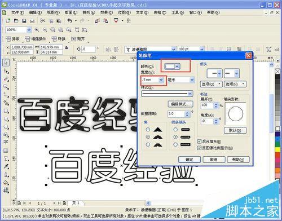Viewport: 282px width, 221px height.
Task: Select the Eyedropper tool in toolbox
Action: tap(6, 166)
